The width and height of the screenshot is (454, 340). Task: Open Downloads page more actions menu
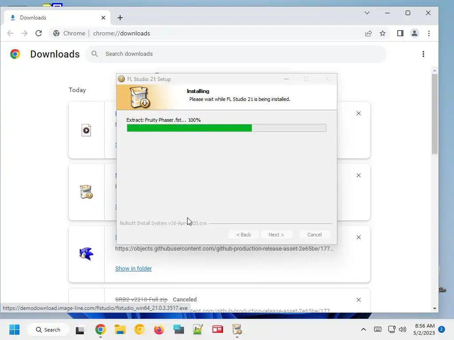(423, 54)
